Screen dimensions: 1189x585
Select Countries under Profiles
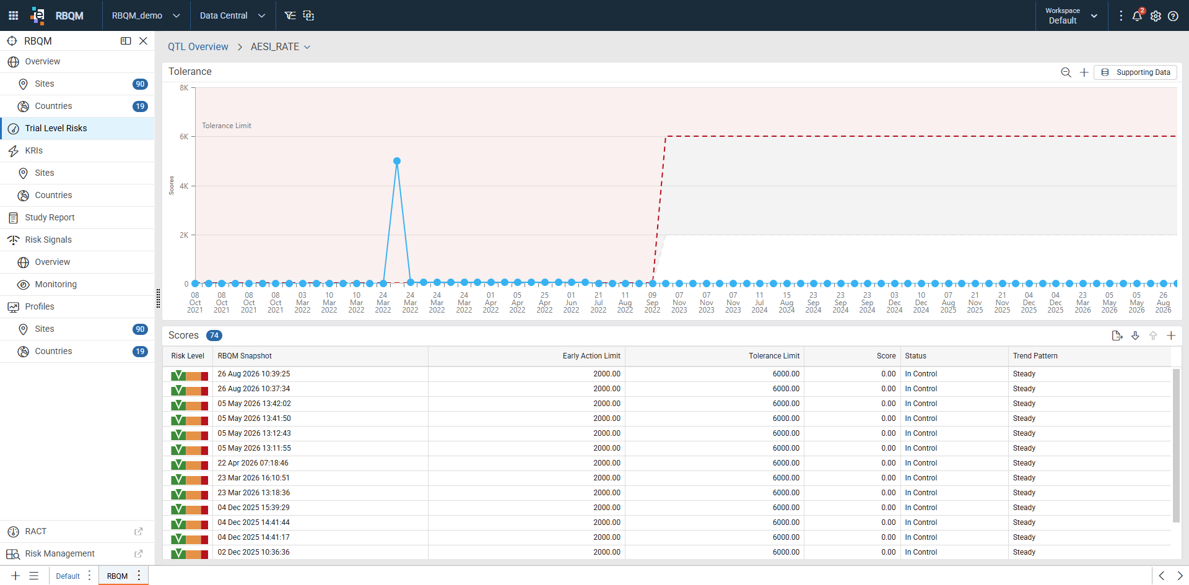(x=77, y=351)
